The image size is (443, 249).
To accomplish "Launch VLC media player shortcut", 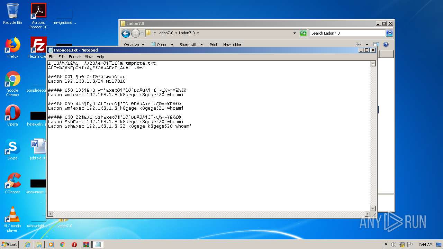I will (12, 219).
